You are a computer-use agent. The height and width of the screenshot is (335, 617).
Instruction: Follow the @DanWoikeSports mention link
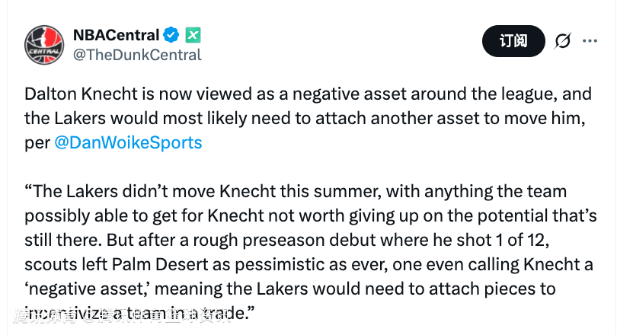point(129,142)
